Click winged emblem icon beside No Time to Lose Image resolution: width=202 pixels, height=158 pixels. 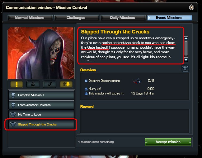click(x=13, y=115)
